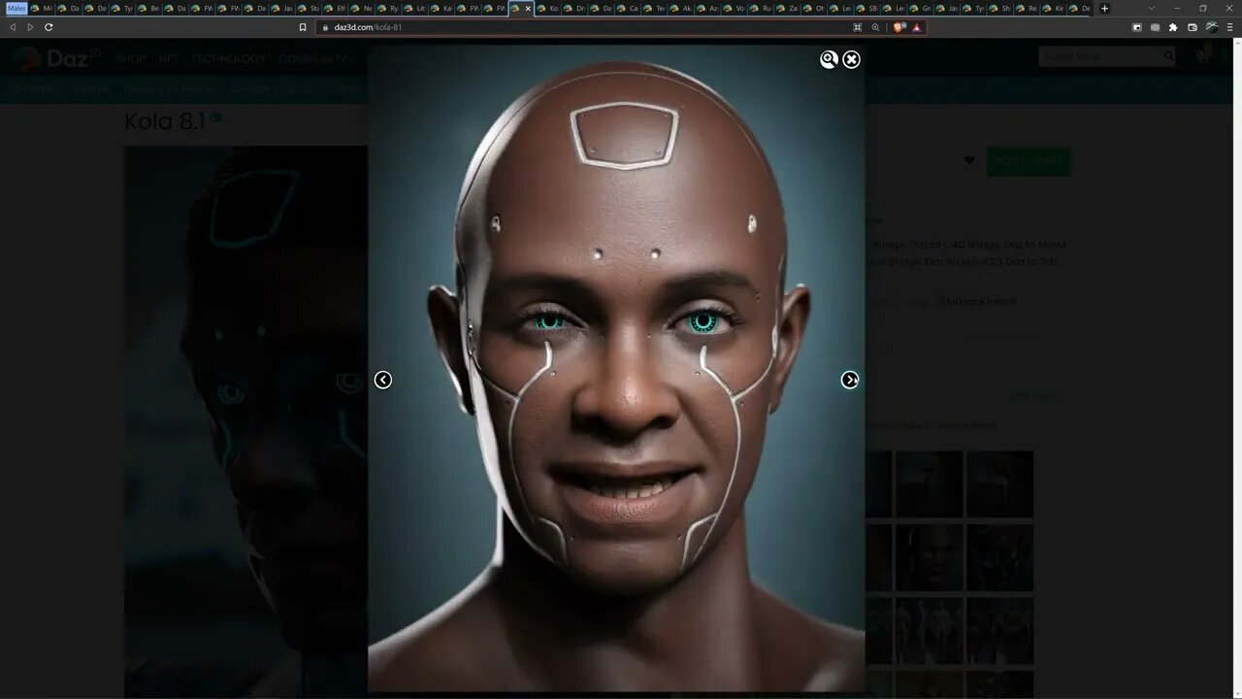This screenshot has height=699, width=1242.
Task: Switch to the 'Ko' tab
Action: pyautogui.click(x=548, y=8)
